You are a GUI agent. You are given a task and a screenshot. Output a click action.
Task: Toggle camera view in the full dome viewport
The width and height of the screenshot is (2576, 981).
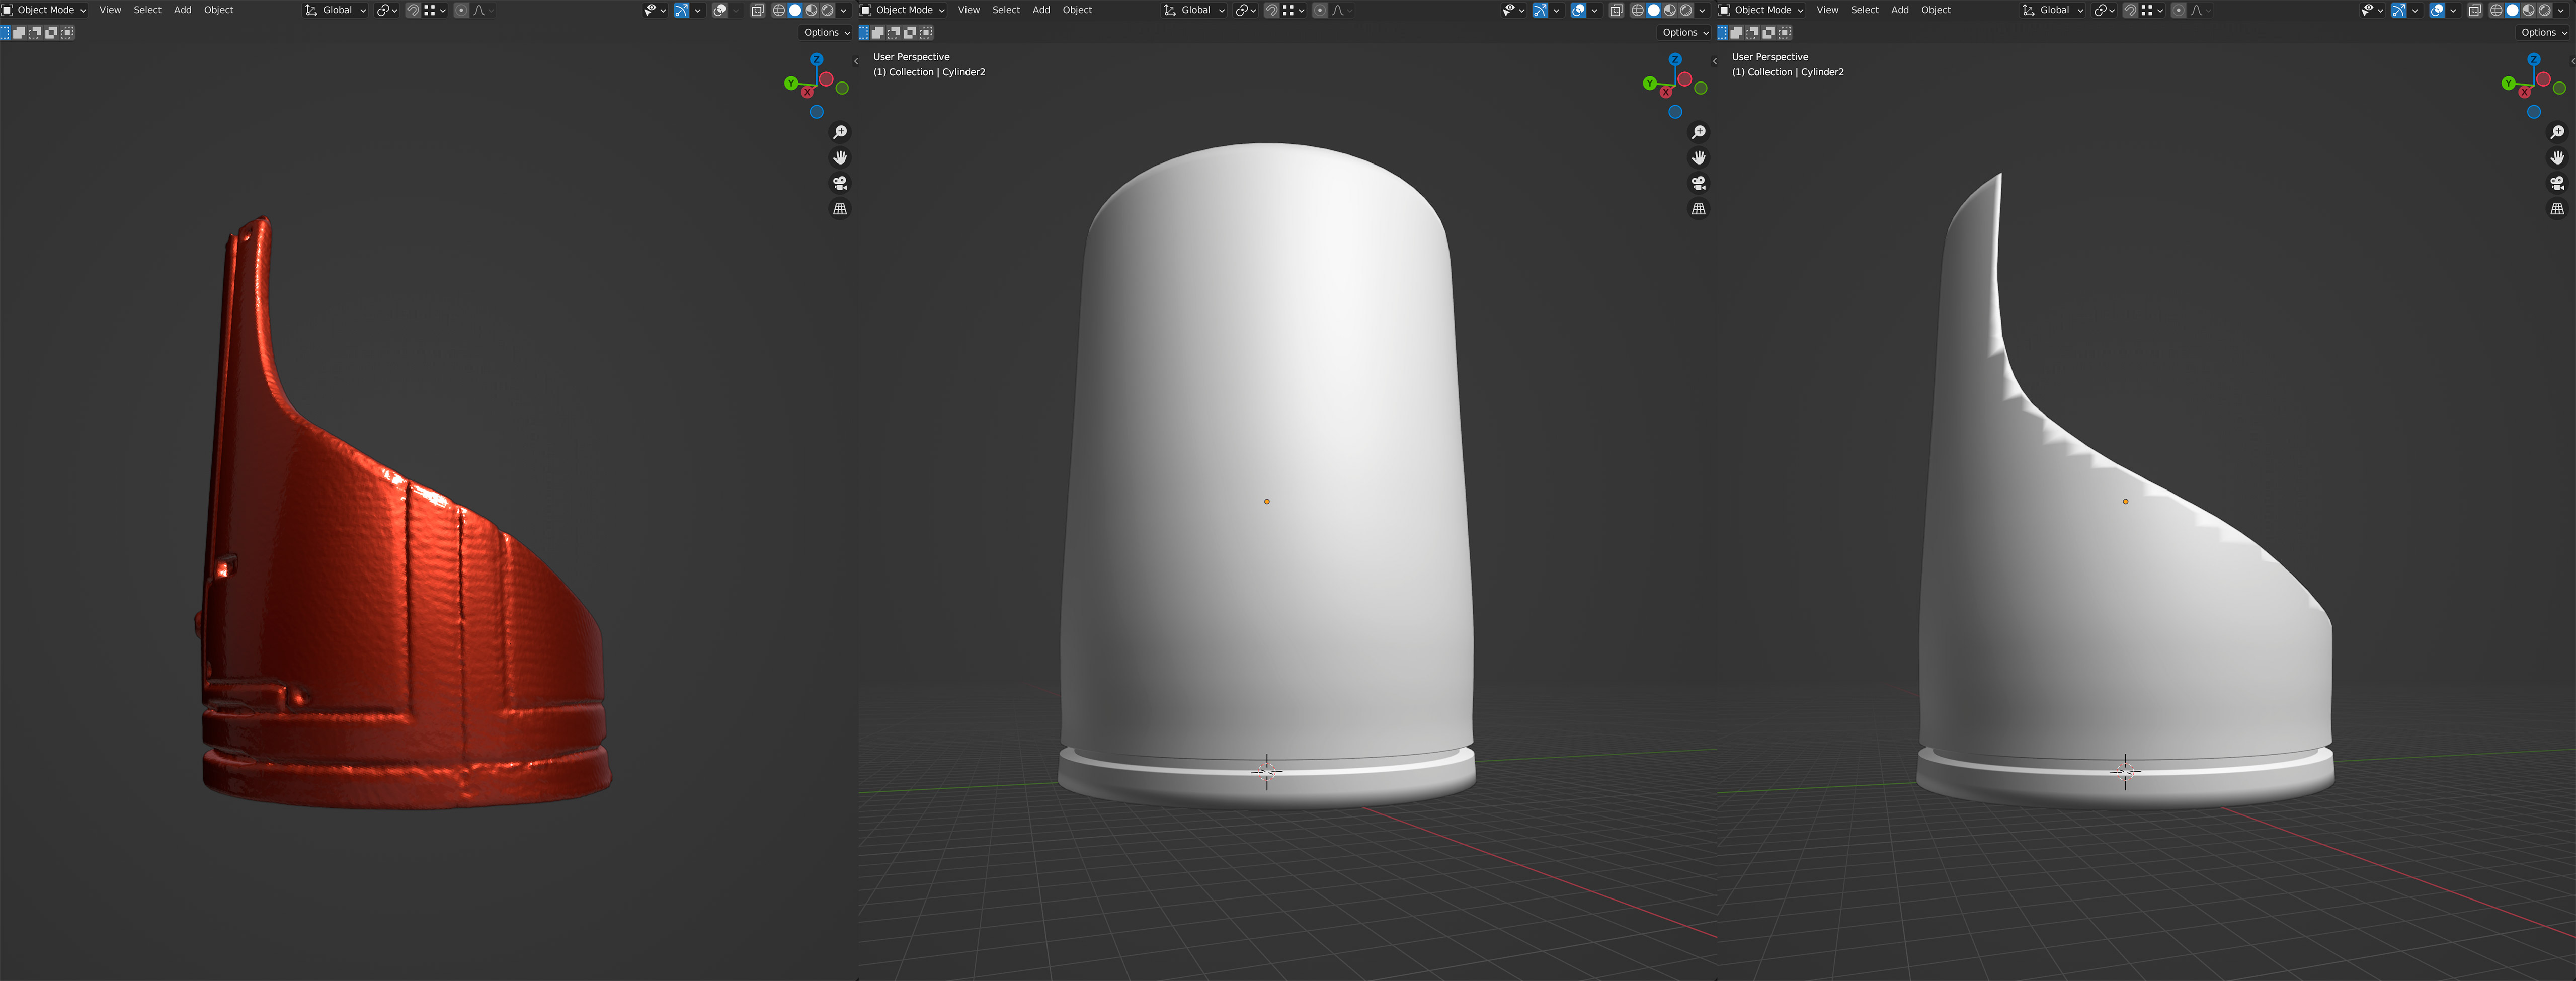(x=1699, y=183)
